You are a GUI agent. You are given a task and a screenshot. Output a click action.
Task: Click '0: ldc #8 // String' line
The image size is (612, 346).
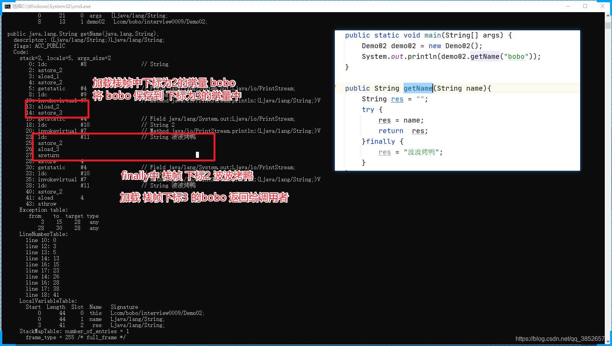tap(99, 64)
